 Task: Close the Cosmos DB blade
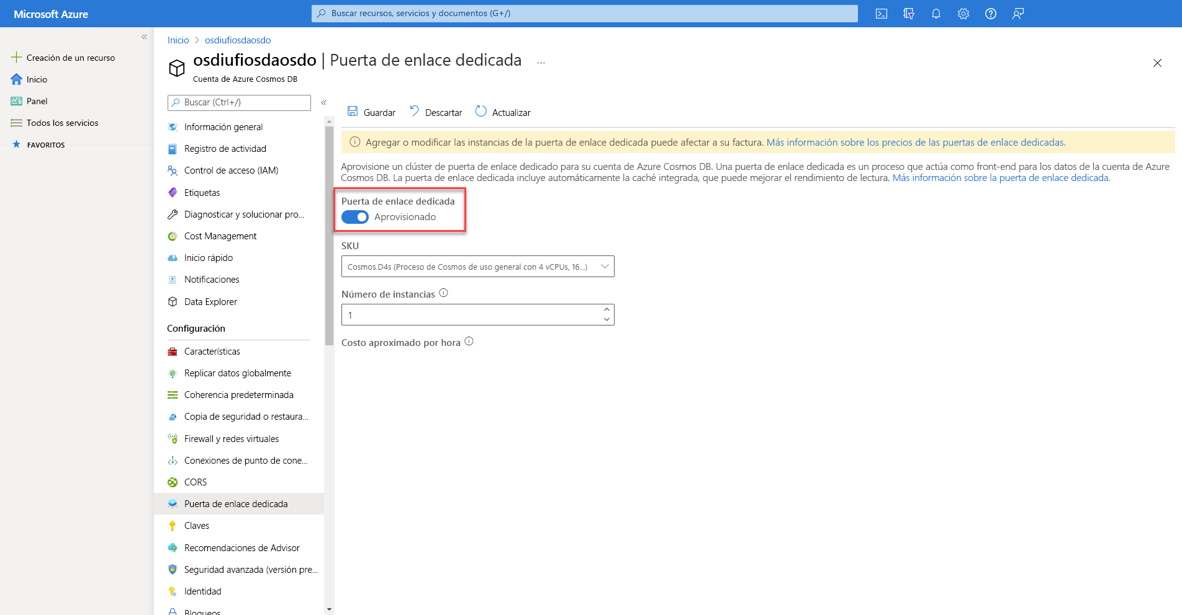(x=1157, y=63)
